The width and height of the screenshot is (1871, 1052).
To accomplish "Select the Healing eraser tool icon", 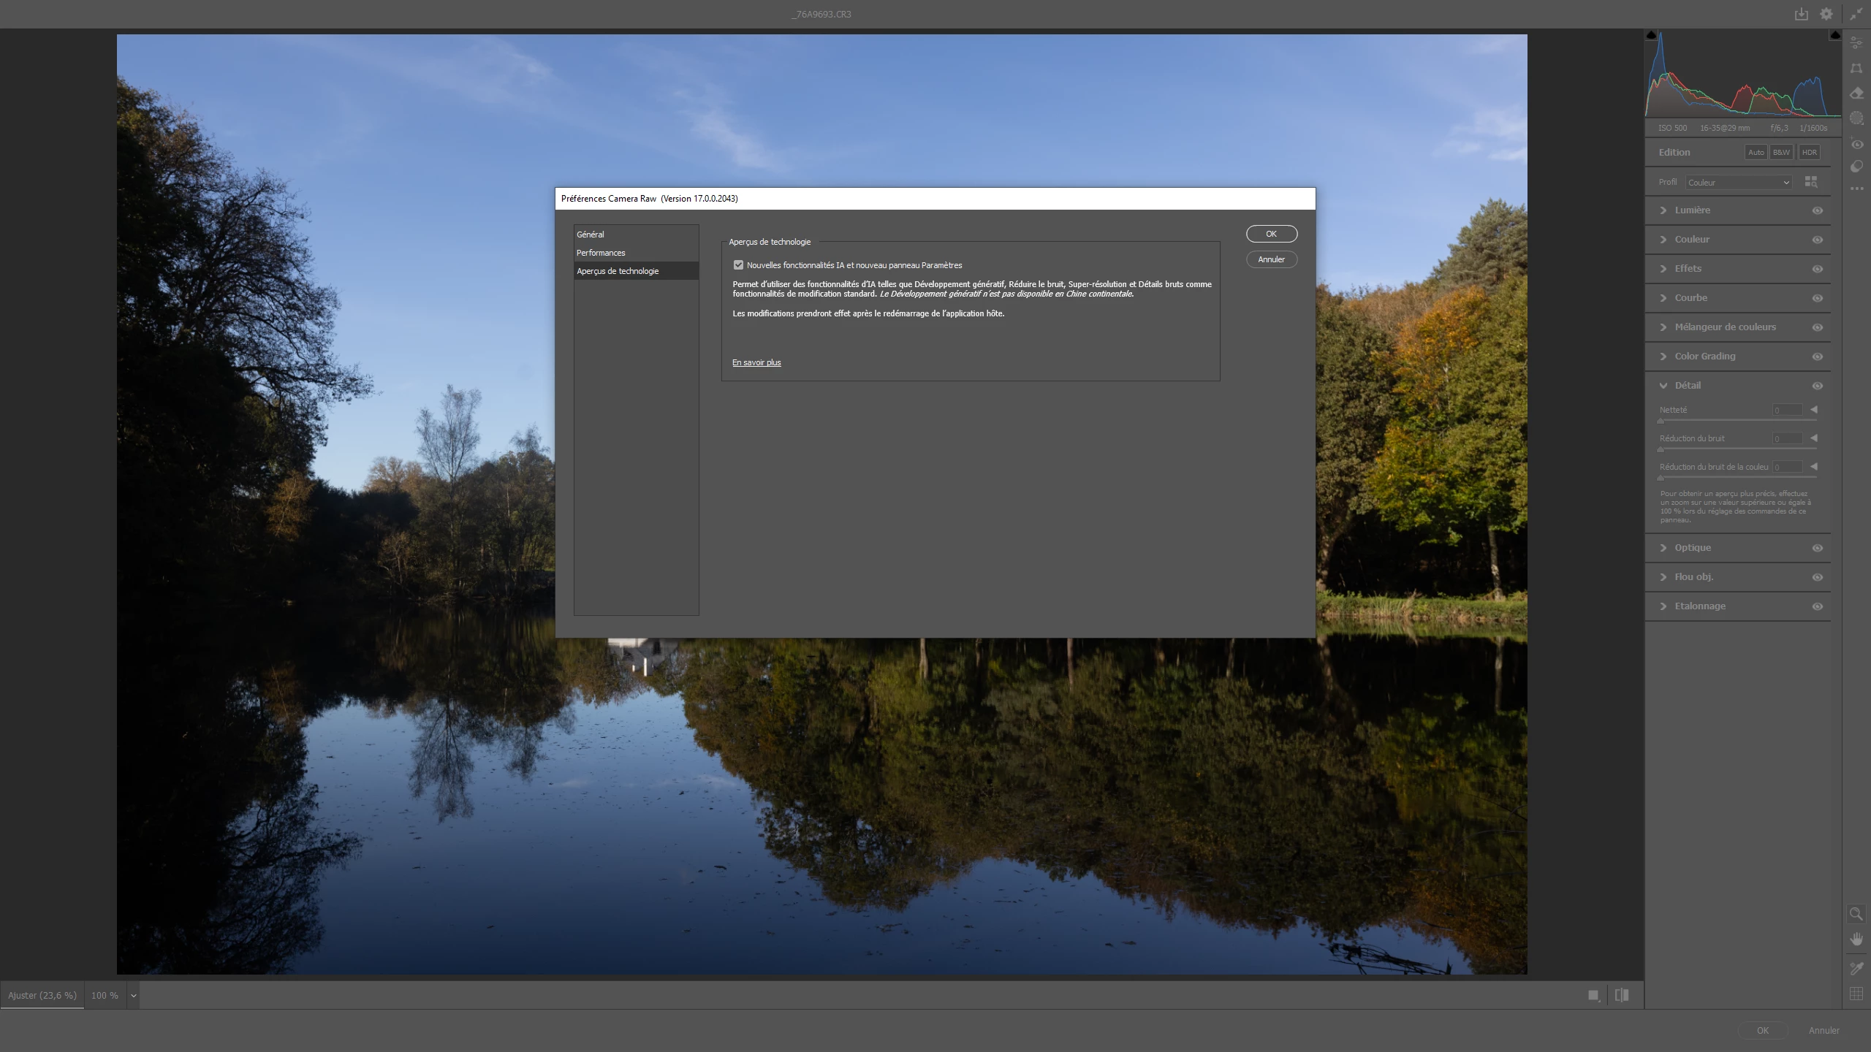I will (1856, 93).
